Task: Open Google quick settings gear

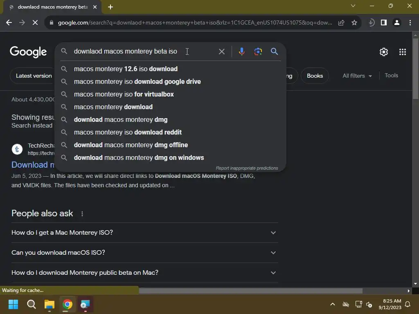Action: tap(384, 52)
